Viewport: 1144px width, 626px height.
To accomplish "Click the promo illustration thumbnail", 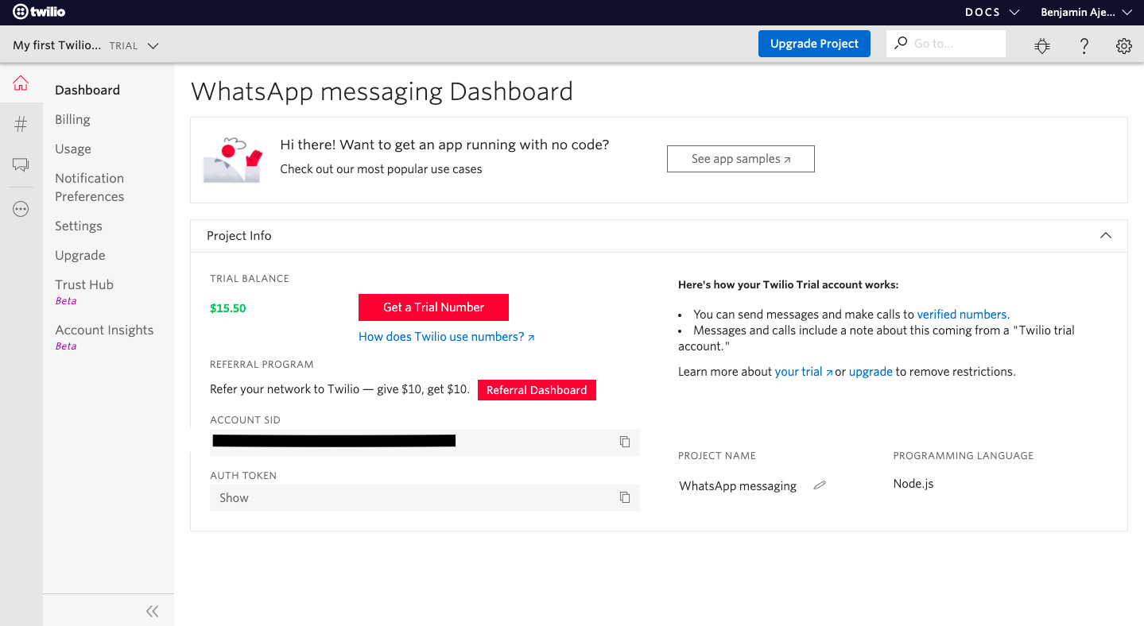I will coord(232,159).
